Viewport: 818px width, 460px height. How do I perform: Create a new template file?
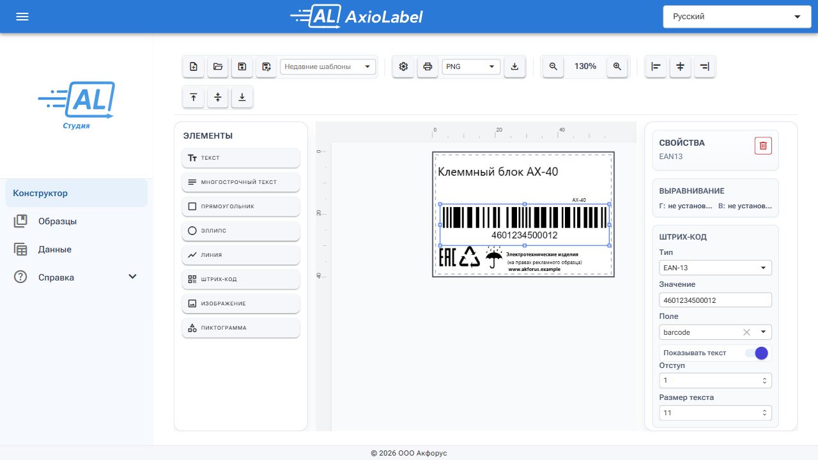click(x=194, y=66)
